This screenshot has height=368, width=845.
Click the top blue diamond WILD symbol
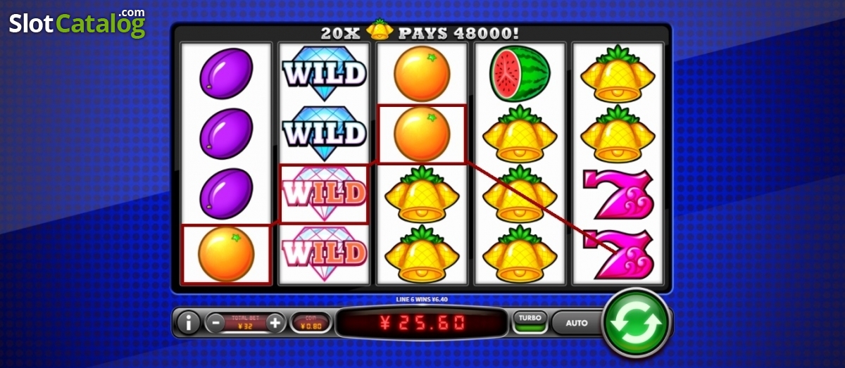(x=324, y=72)
